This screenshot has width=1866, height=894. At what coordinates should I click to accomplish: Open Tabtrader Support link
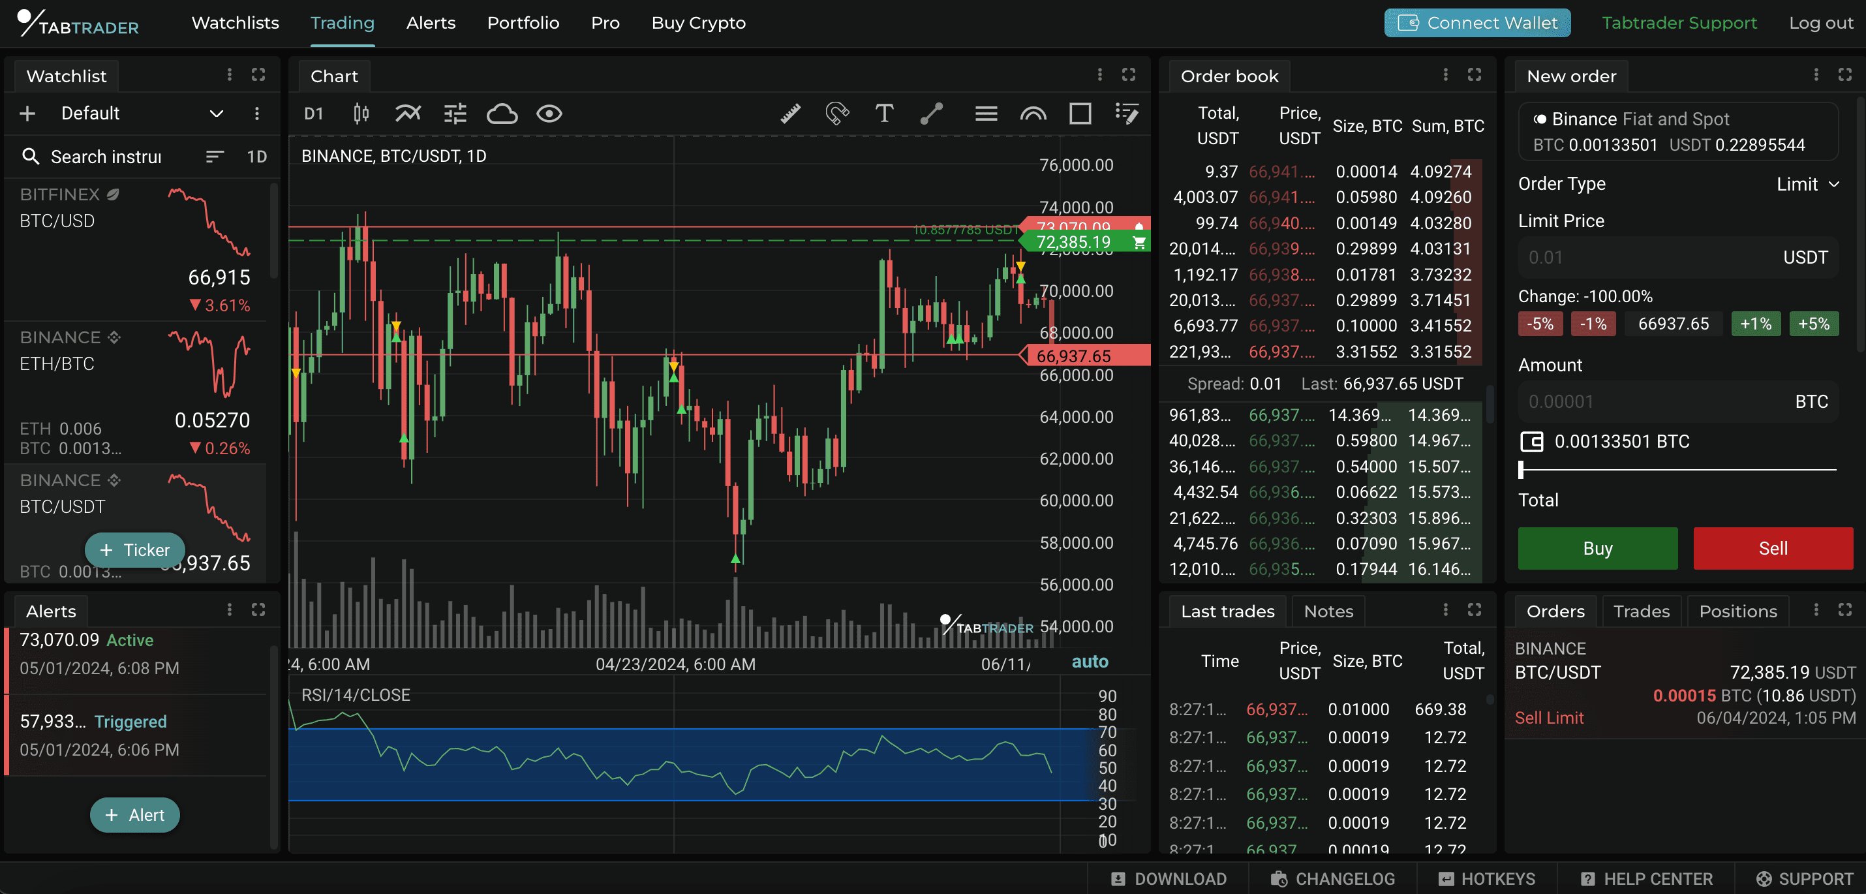tap(1679, 23)
